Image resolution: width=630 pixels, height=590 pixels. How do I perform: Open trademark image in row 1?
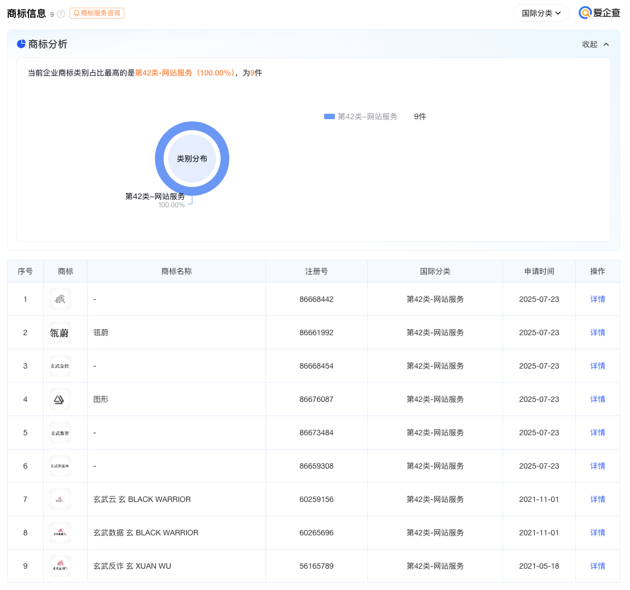[x=60, y=299]
